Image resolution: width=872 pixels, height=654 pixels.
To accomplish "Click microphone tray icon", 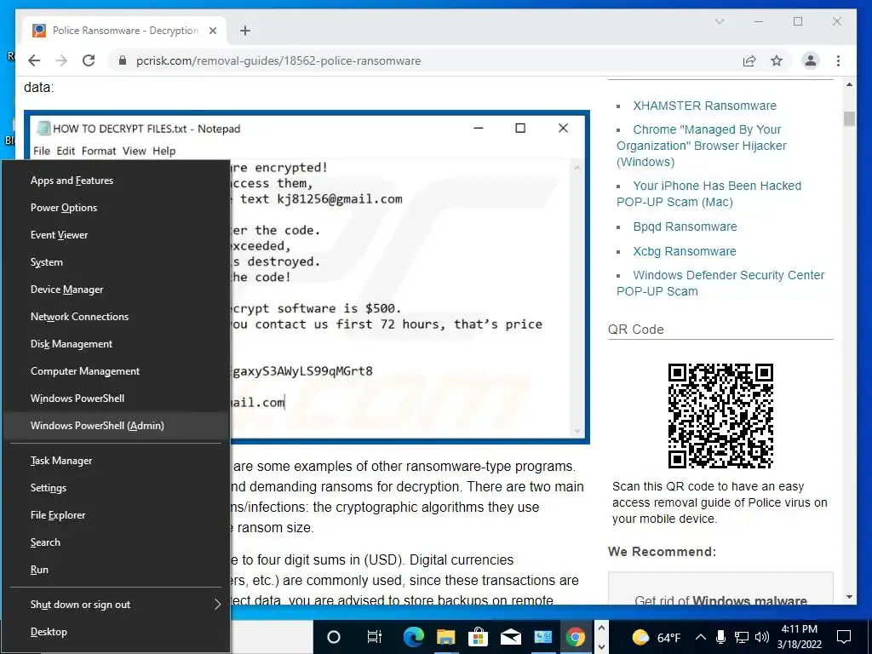I will click(x=720, y=637).
